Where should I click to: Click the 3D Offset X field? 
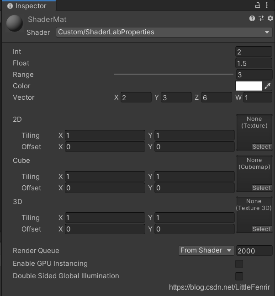point(105,229)
